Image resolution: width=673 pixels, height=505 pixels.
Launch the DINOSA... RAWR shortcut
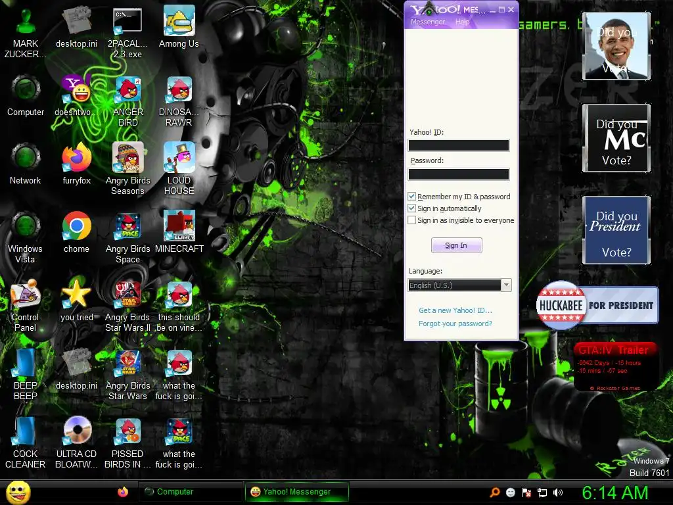tap(179, 101)
